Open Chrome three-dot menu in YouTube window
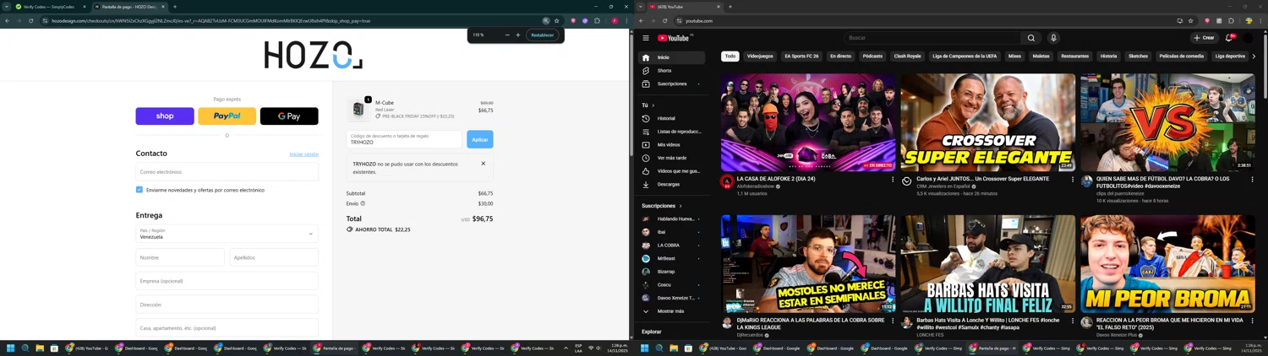This screenshot has height=356, width=1268. tap(1261, 21)
